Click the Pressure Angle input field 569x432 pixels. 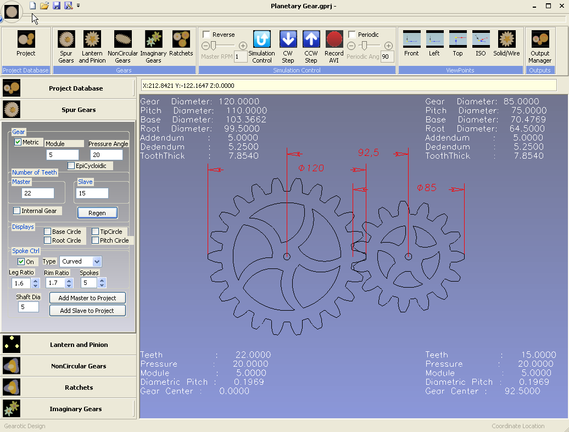pyautogui.click(x=107, y=155)
